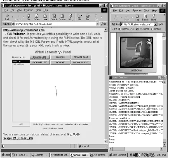Click BACKWARD robot control button
169x158 pixels.
pyautogui.click(x=61, y=62)
